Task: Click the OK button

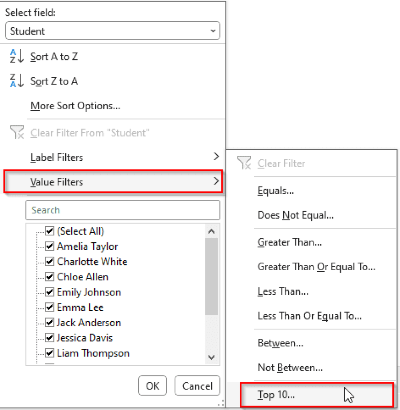Action: click(x=153, y=386)
